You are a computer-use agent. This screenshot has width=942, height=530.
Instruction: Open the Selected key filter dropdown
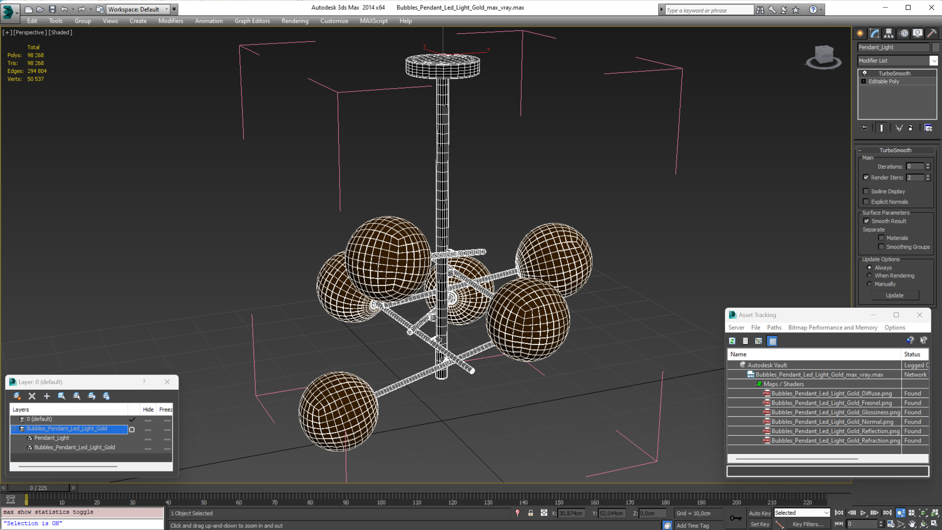coord(826,513)
